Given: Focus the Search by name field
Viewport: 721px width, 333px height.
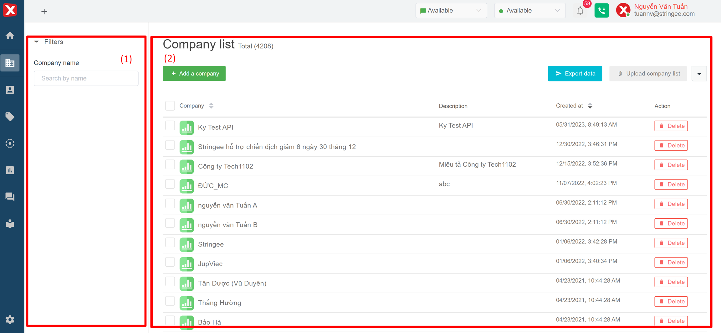Looking at the screenshot, I should 86,78.
